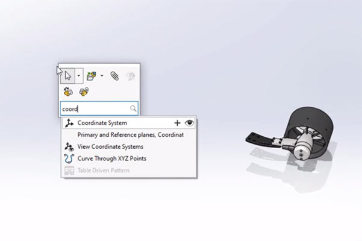The image size is (362, 241).
Task: Expand the Select tool dropdown arrow
Action: [x=80, y=76]
